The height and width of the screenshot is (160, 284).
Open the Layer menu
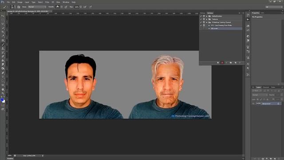[x=27, y=2]
